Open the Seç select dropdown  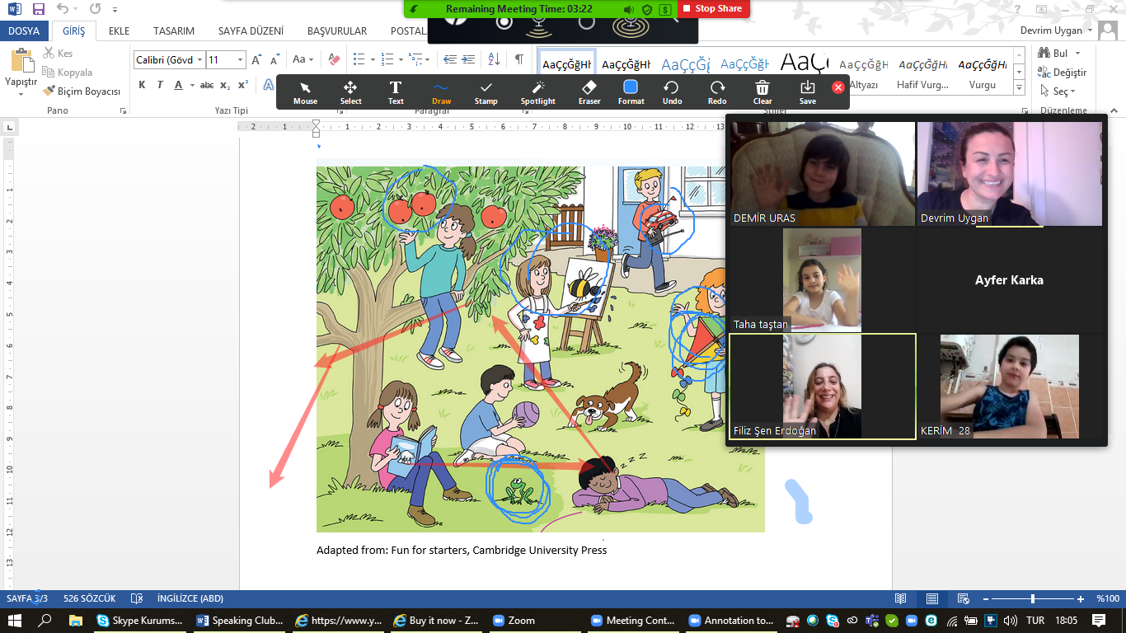point(1057,91)
